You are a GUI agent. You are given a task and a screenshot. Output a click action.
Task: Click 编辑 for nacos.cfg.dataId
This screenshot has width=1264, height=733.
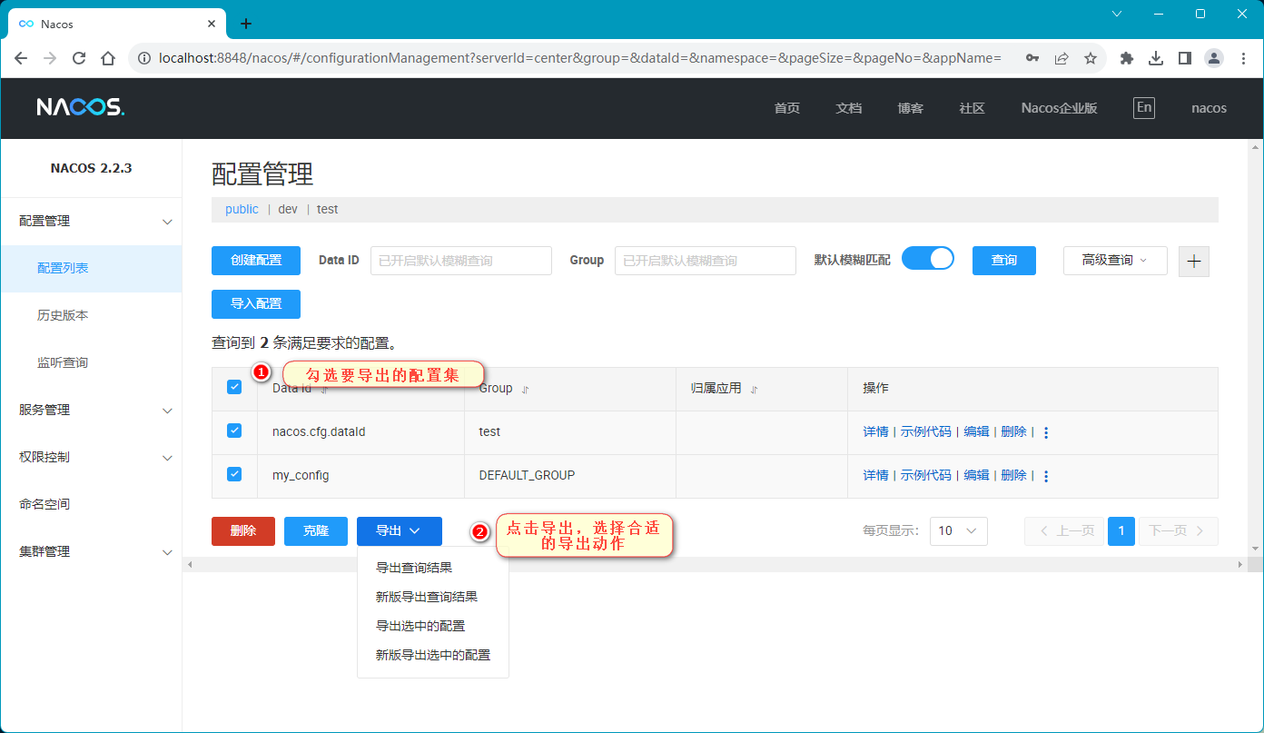pos(976,432)
